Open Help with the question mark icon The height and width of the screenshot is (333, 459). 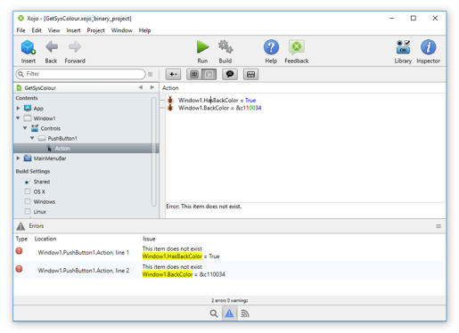(271, 47)
